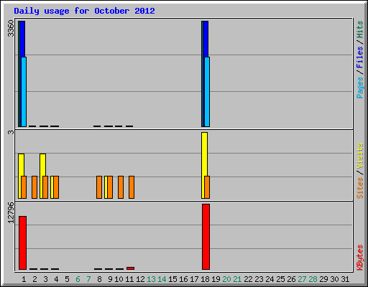Click the orange Sites bar for day 10
Viewport: 368px width, 287px height.
click(x=121, y=187)
